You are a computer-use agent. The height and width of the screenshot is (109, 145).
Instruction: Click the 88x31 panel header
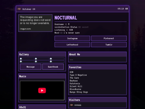42,107
